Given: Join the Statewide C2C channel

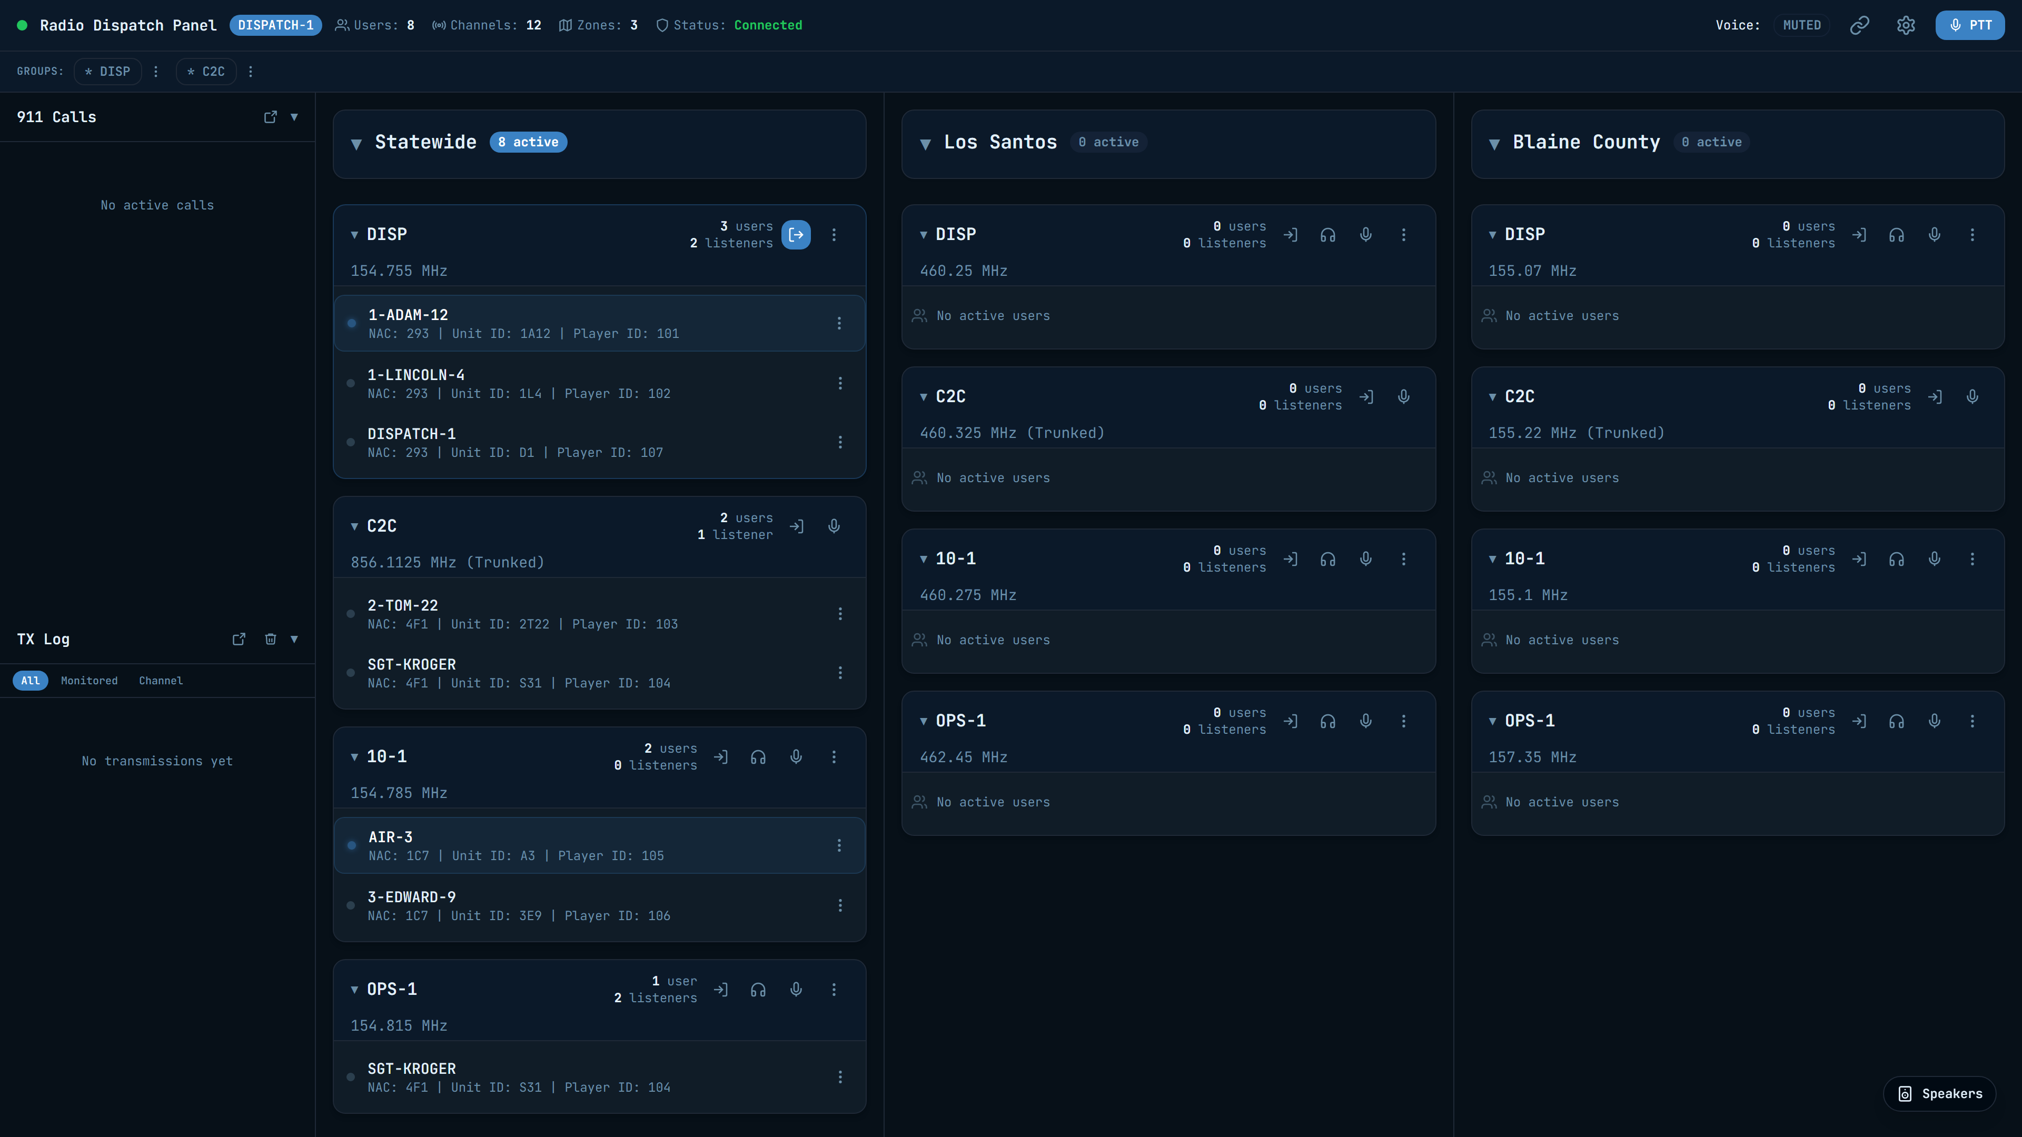Looking at the screenshot, I should (x=797, y=526).
